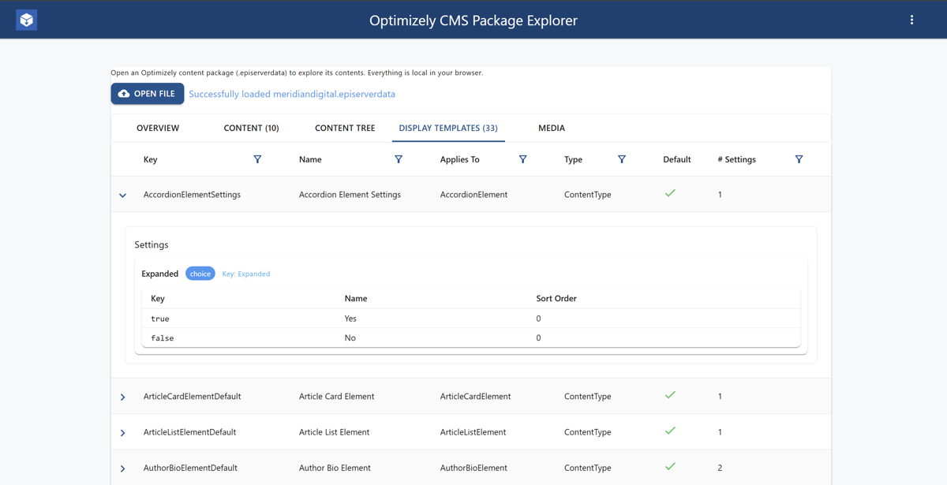Screen dimensions: 947x485
Task: Expand the ArticleListElementDefault row
Action: 122,432
